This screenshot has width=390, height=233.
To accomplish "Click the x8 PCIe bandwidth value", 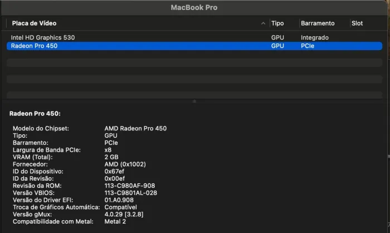I will pos(108,150).
